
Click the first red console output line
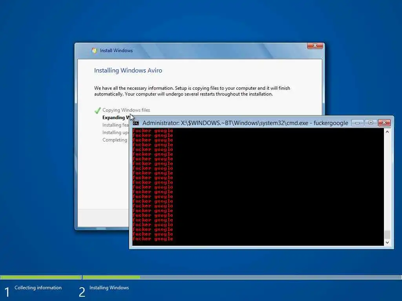coord(153,131)
